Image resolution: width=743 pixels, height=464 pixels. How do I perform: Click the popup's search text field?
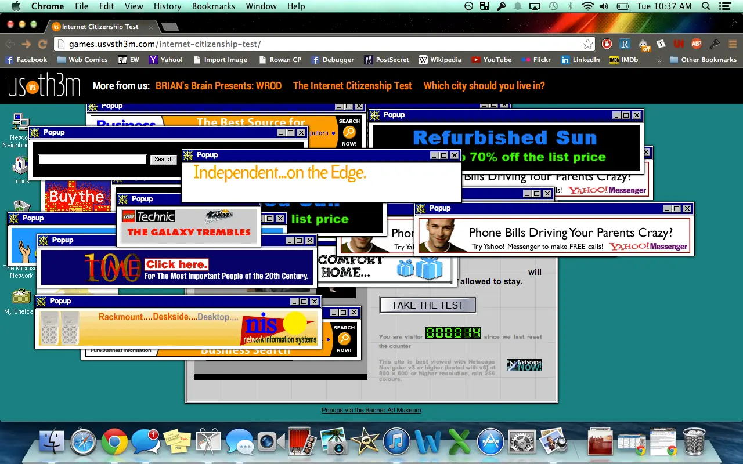(92, 159)
